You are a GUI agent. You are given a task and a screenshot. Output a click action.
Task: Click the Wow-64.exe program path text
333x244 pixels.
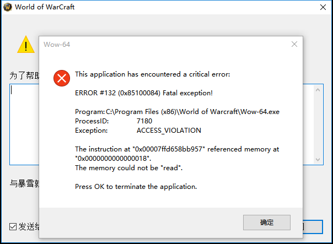coord(192,112)
